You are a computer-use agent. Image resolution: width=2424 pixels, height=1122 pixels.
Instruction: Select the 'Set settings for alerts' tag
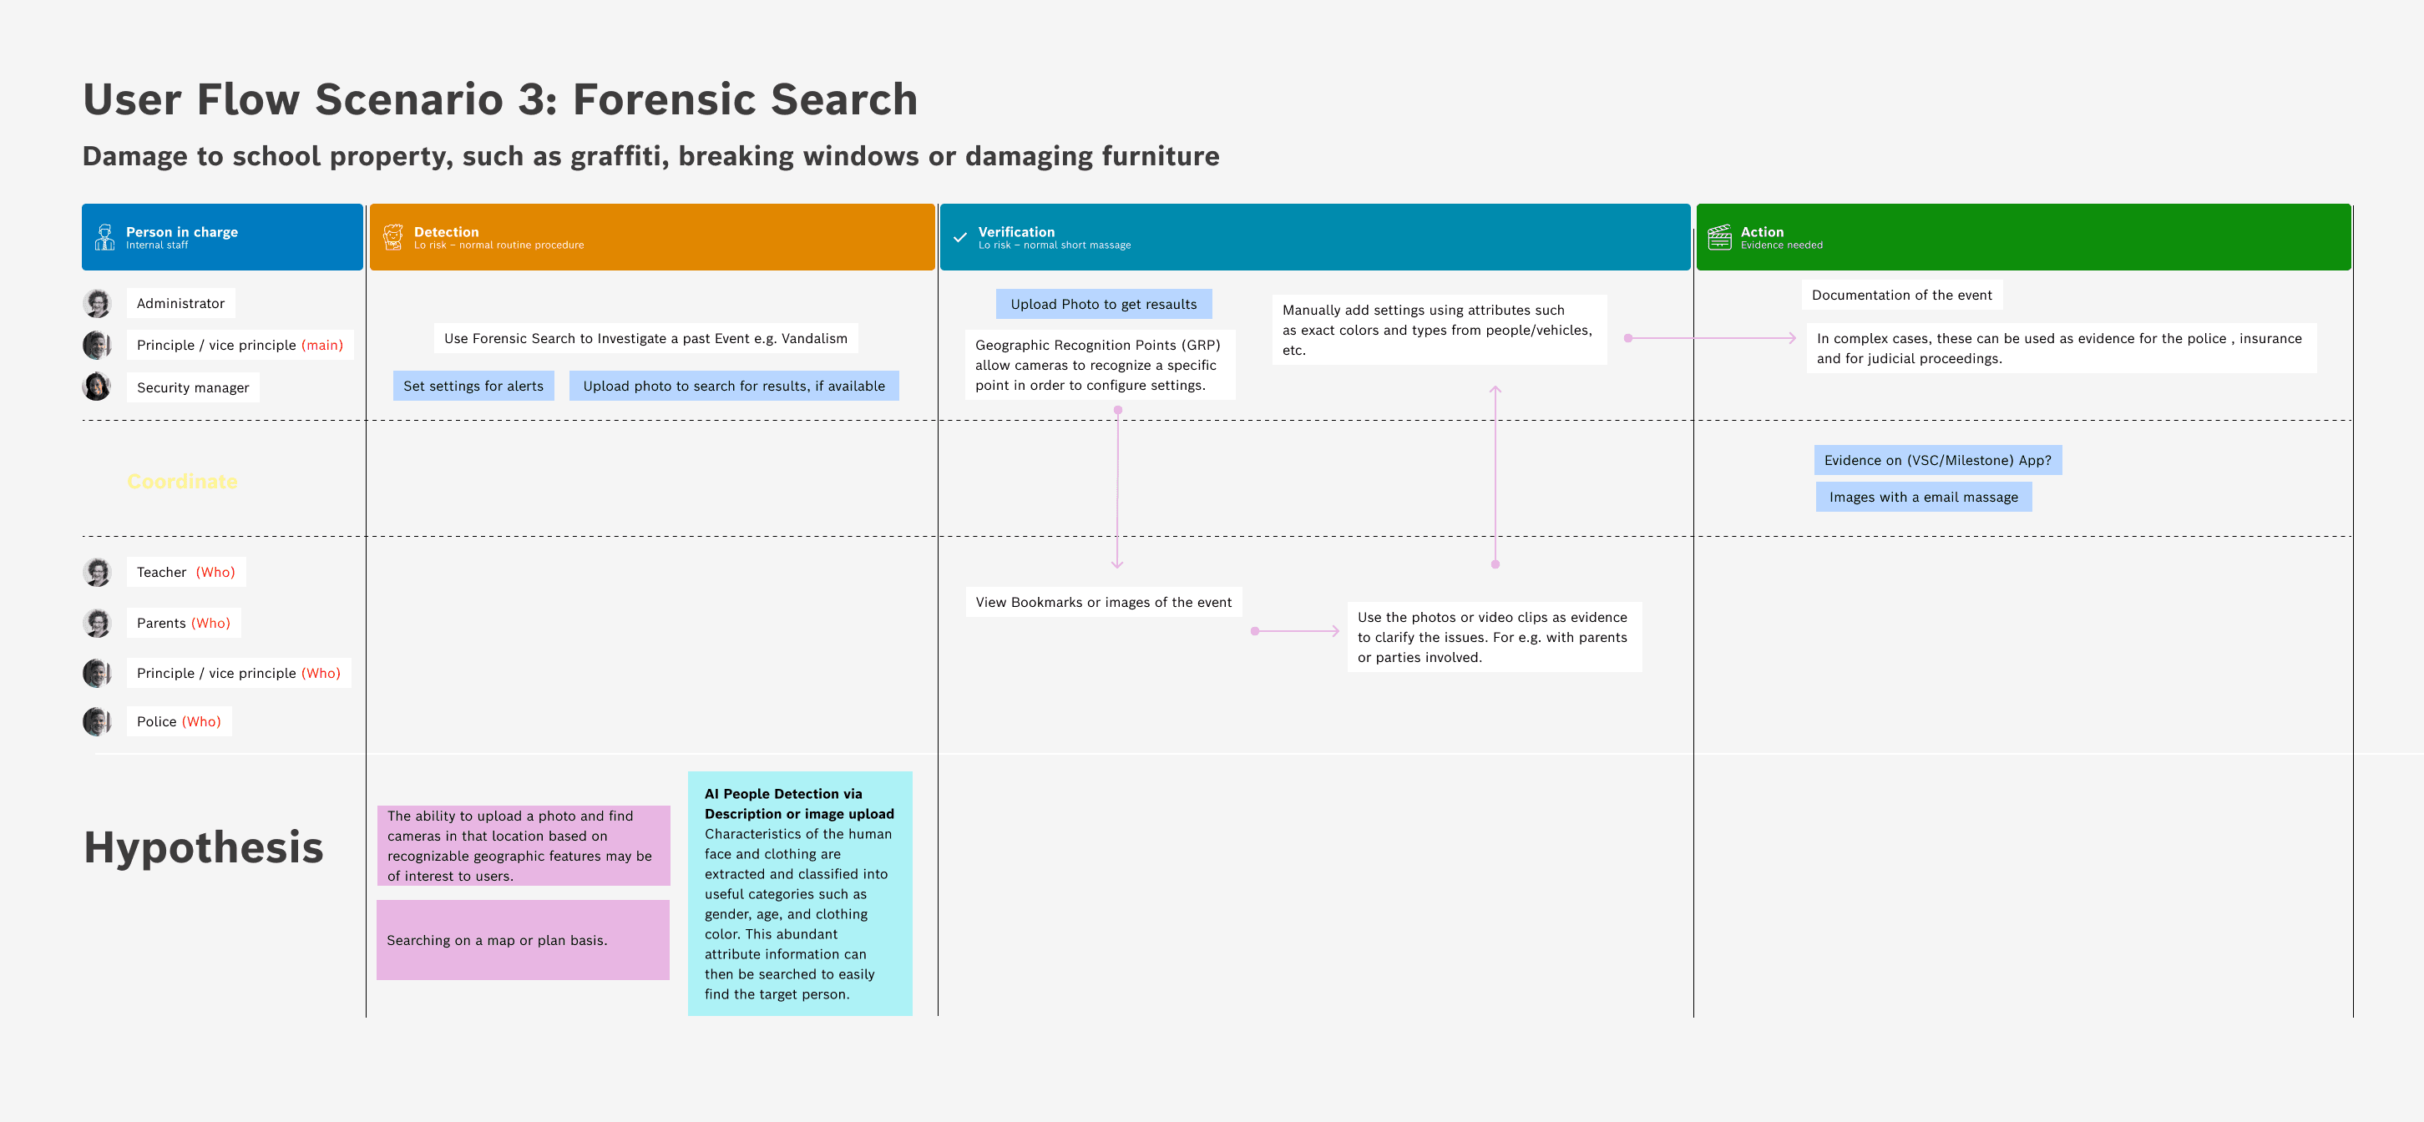pos(473,386)
